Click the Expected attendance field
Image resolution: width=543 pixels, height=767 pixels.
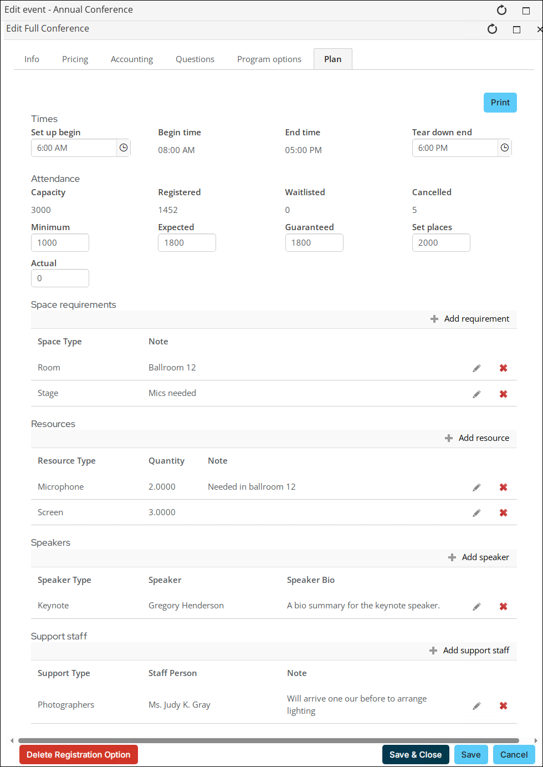[187, 243]
